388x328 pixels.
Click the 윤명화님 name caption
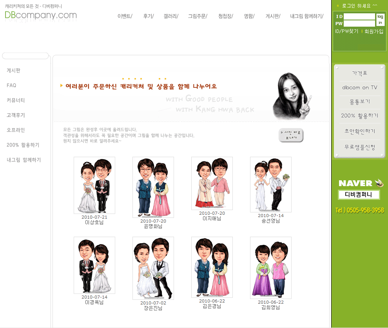[153, 227]
